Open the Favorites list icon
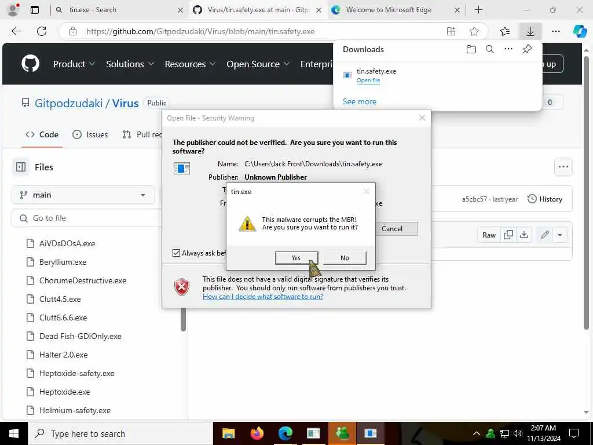The image size is (593, 445). point(505,31)
